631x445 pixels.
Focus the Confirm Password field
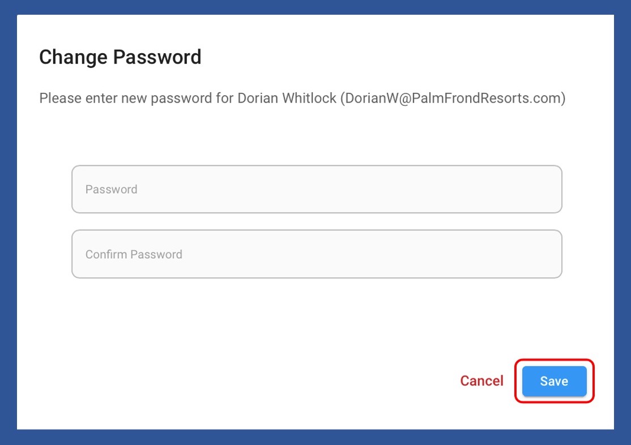(317, 254)
